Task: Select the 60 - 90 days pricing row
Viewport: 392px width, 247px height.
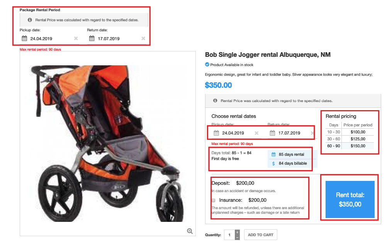Action: 350,146
